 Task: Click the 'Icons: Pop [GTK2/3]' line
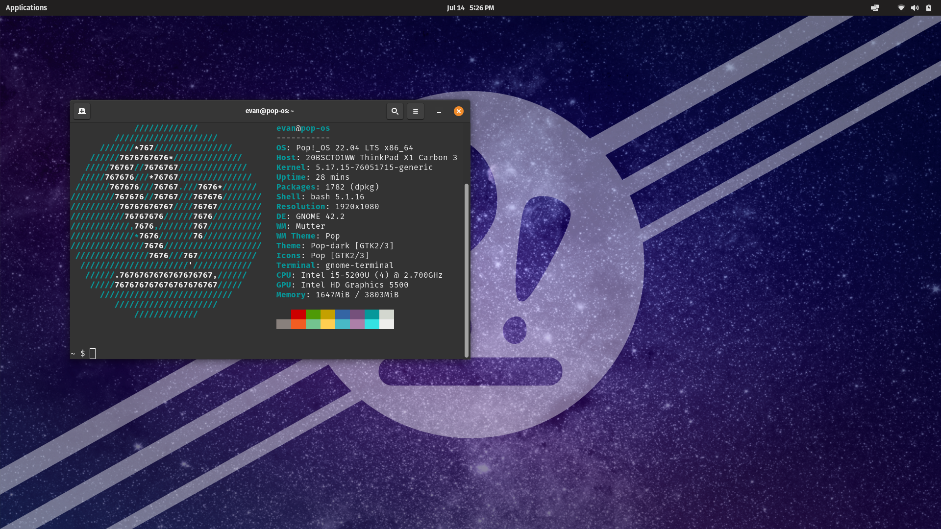[323, 256]
